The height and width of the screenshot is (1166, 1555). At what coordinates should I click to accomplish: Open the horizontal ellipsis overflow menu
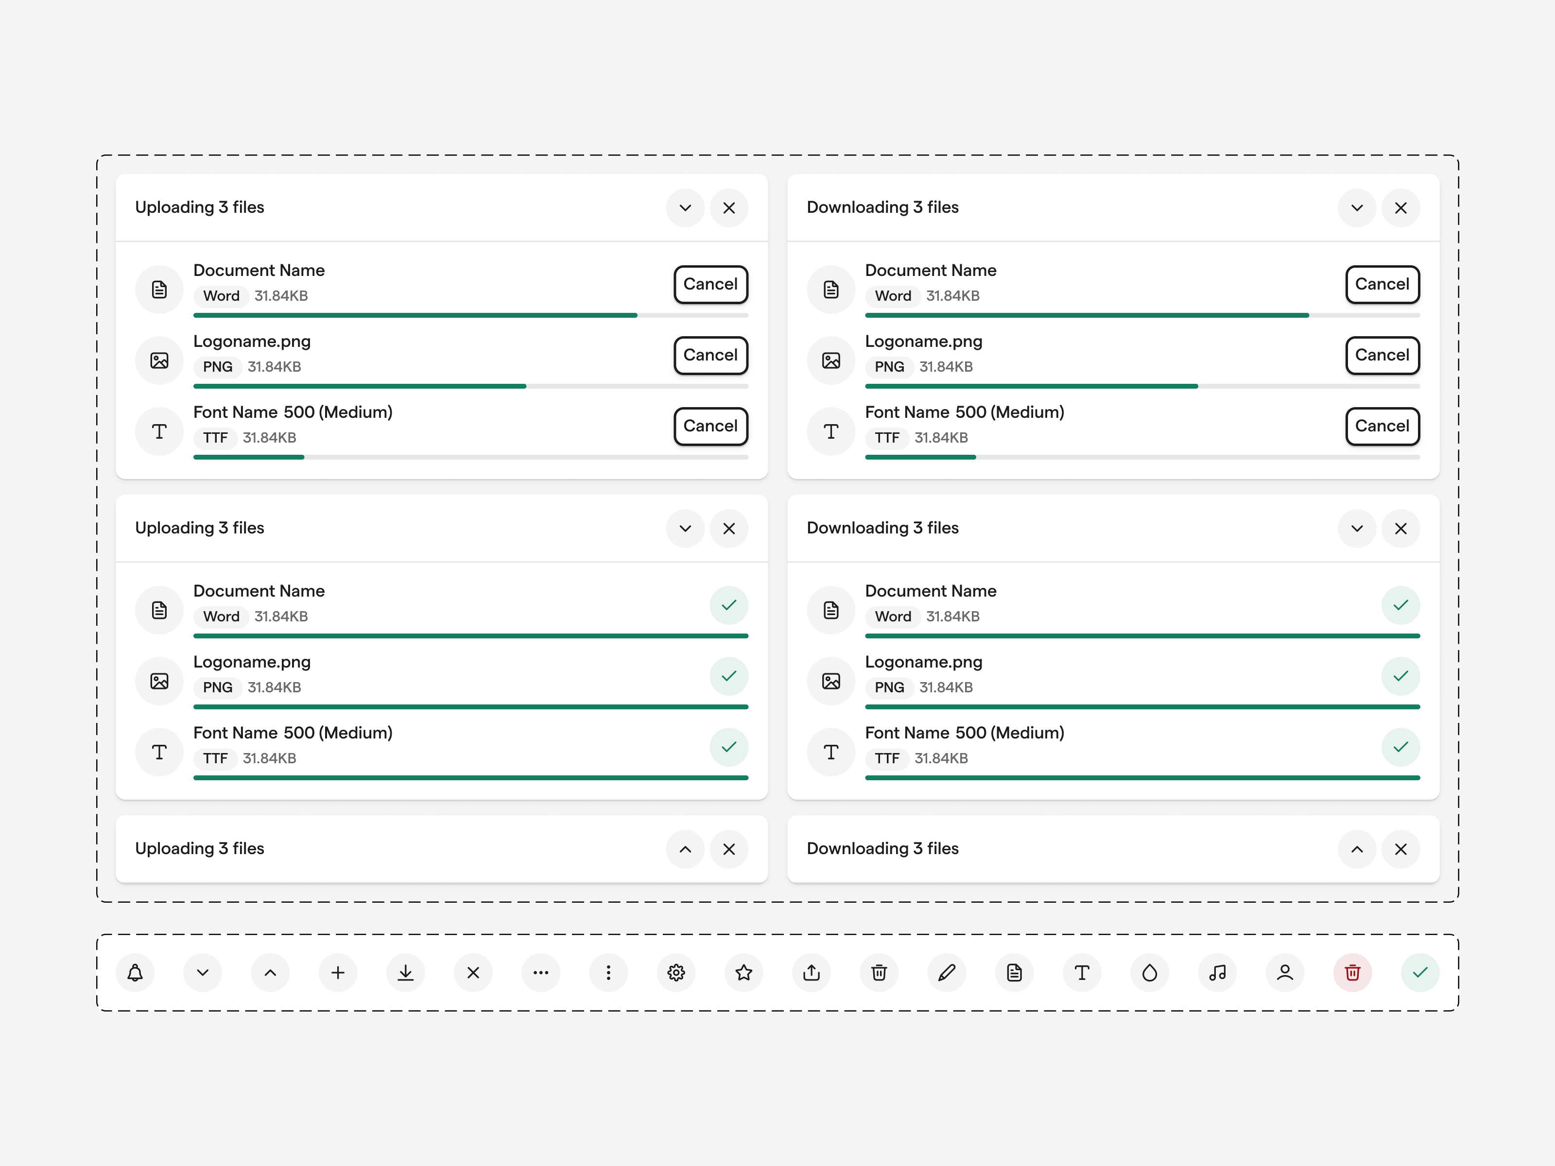coord(541,973)
